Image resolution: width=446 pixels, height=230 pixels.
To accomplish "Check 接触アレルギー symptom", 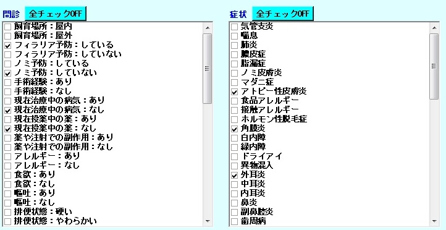I will point(234,111).
